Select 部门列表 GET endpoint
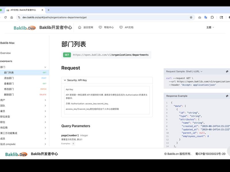Image resolution: width=230 pixels, height=172 pixels. point(24,73)
